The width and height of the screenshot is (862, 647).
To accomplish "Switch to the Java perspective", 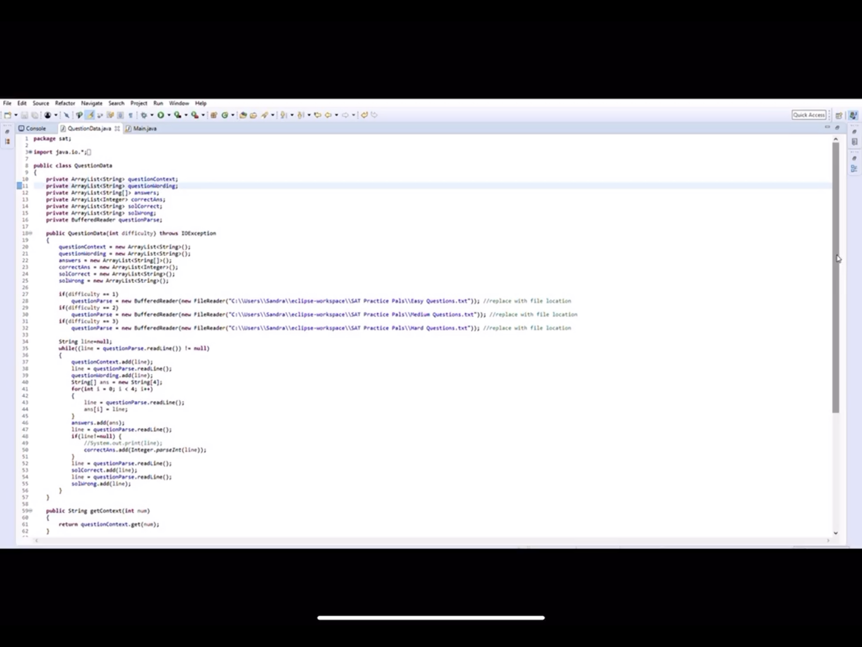I will point(853,115).
